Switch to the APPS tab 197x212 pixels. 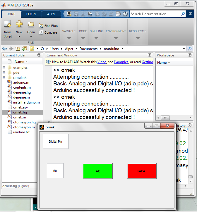(51, 14)
